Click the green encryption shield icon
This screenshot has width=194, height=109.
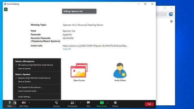click(6, 9)
